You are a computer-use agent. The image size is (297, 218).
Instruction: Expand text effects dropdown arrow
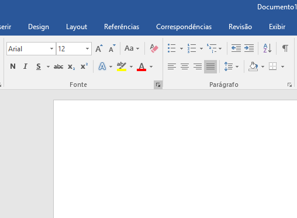click(110, 66)
